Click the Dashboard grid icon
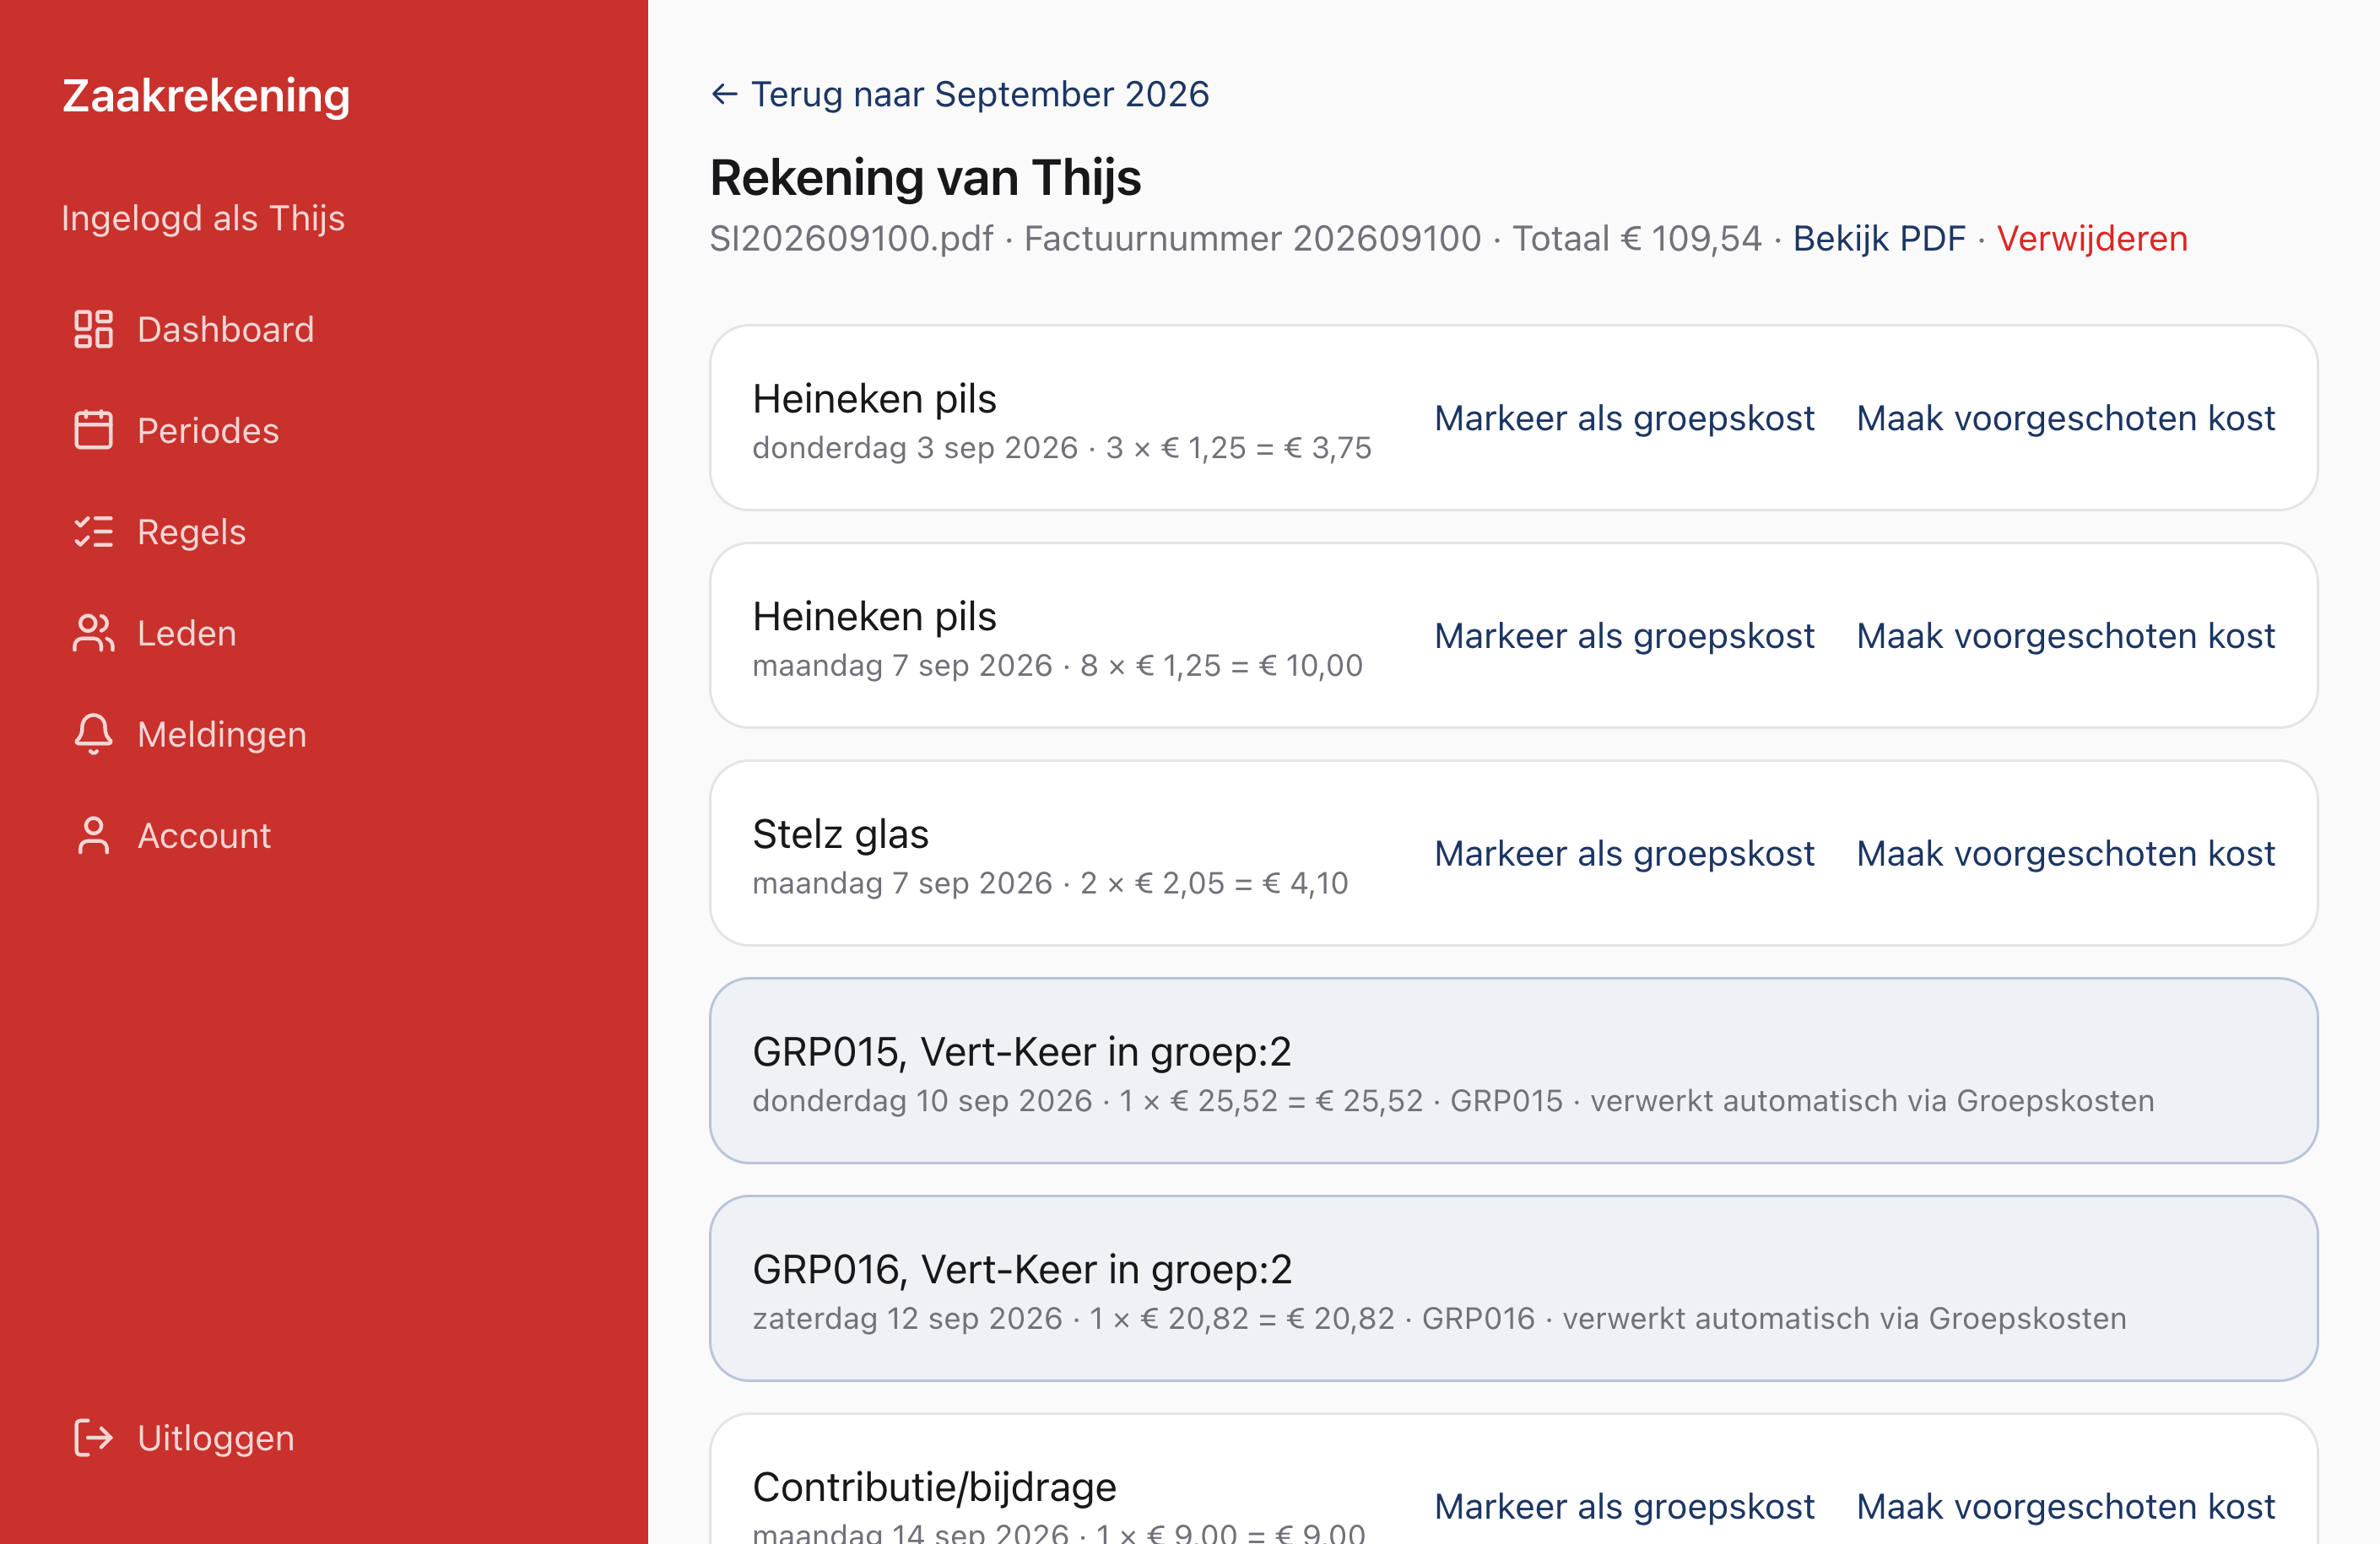 (93, 329)
